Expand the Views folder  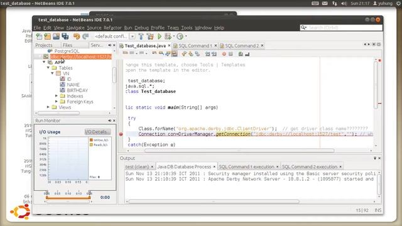(48, 107)
